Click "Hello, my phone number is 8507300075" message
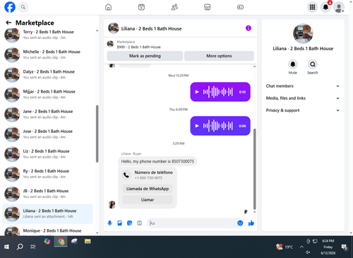The width and height of the screenshot is (353, 258). point(157,161)
